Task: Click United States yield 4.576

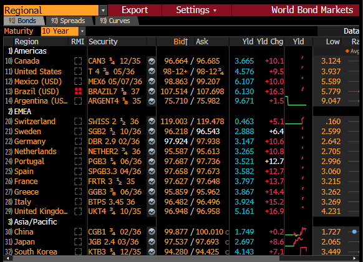Action: 244,71
